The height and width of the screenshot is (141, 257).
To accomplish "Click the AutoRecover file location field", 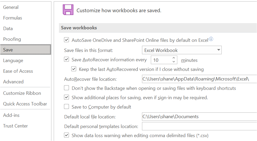I will (199, 79).
